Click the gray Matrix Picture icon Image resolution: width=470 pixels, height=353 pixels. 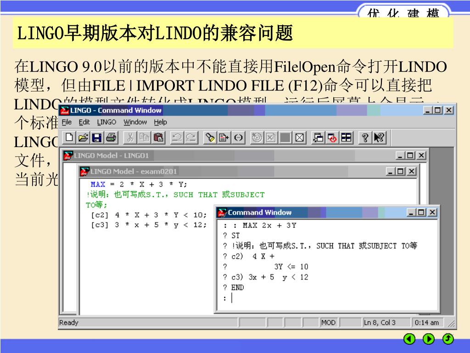285,138
